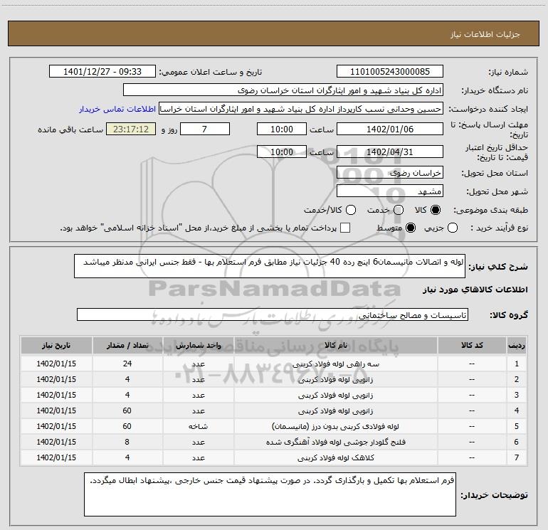
Task: Click item لوله فولادی کربنی بدون درز (مانیسمان)
Action: click(x=335, y=426)
